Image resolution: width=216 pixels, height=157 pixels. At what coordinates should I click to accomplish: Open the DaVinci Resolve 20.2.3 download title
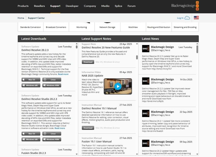tap(35, 50)
